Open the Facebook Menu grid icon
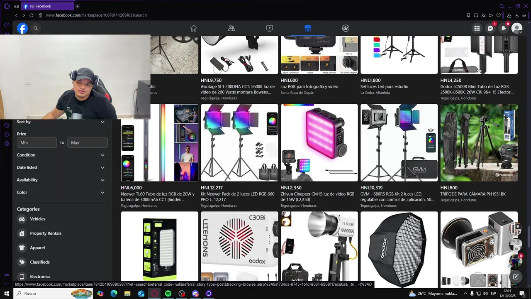 coord(477,28)
